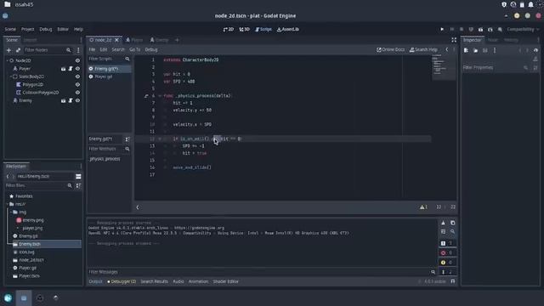
Task: Toggle visibility of Node2D
Action: click(77, 60)
